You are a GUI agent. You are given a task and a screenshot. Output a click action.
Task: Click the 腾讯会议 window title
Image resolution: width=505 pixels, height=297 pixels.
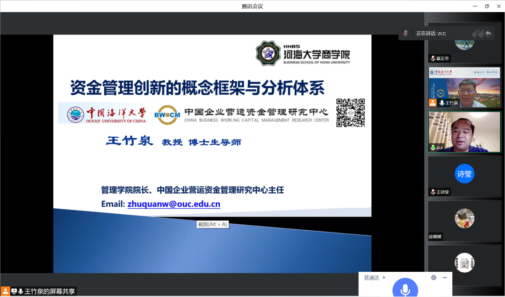coord(252,6)
